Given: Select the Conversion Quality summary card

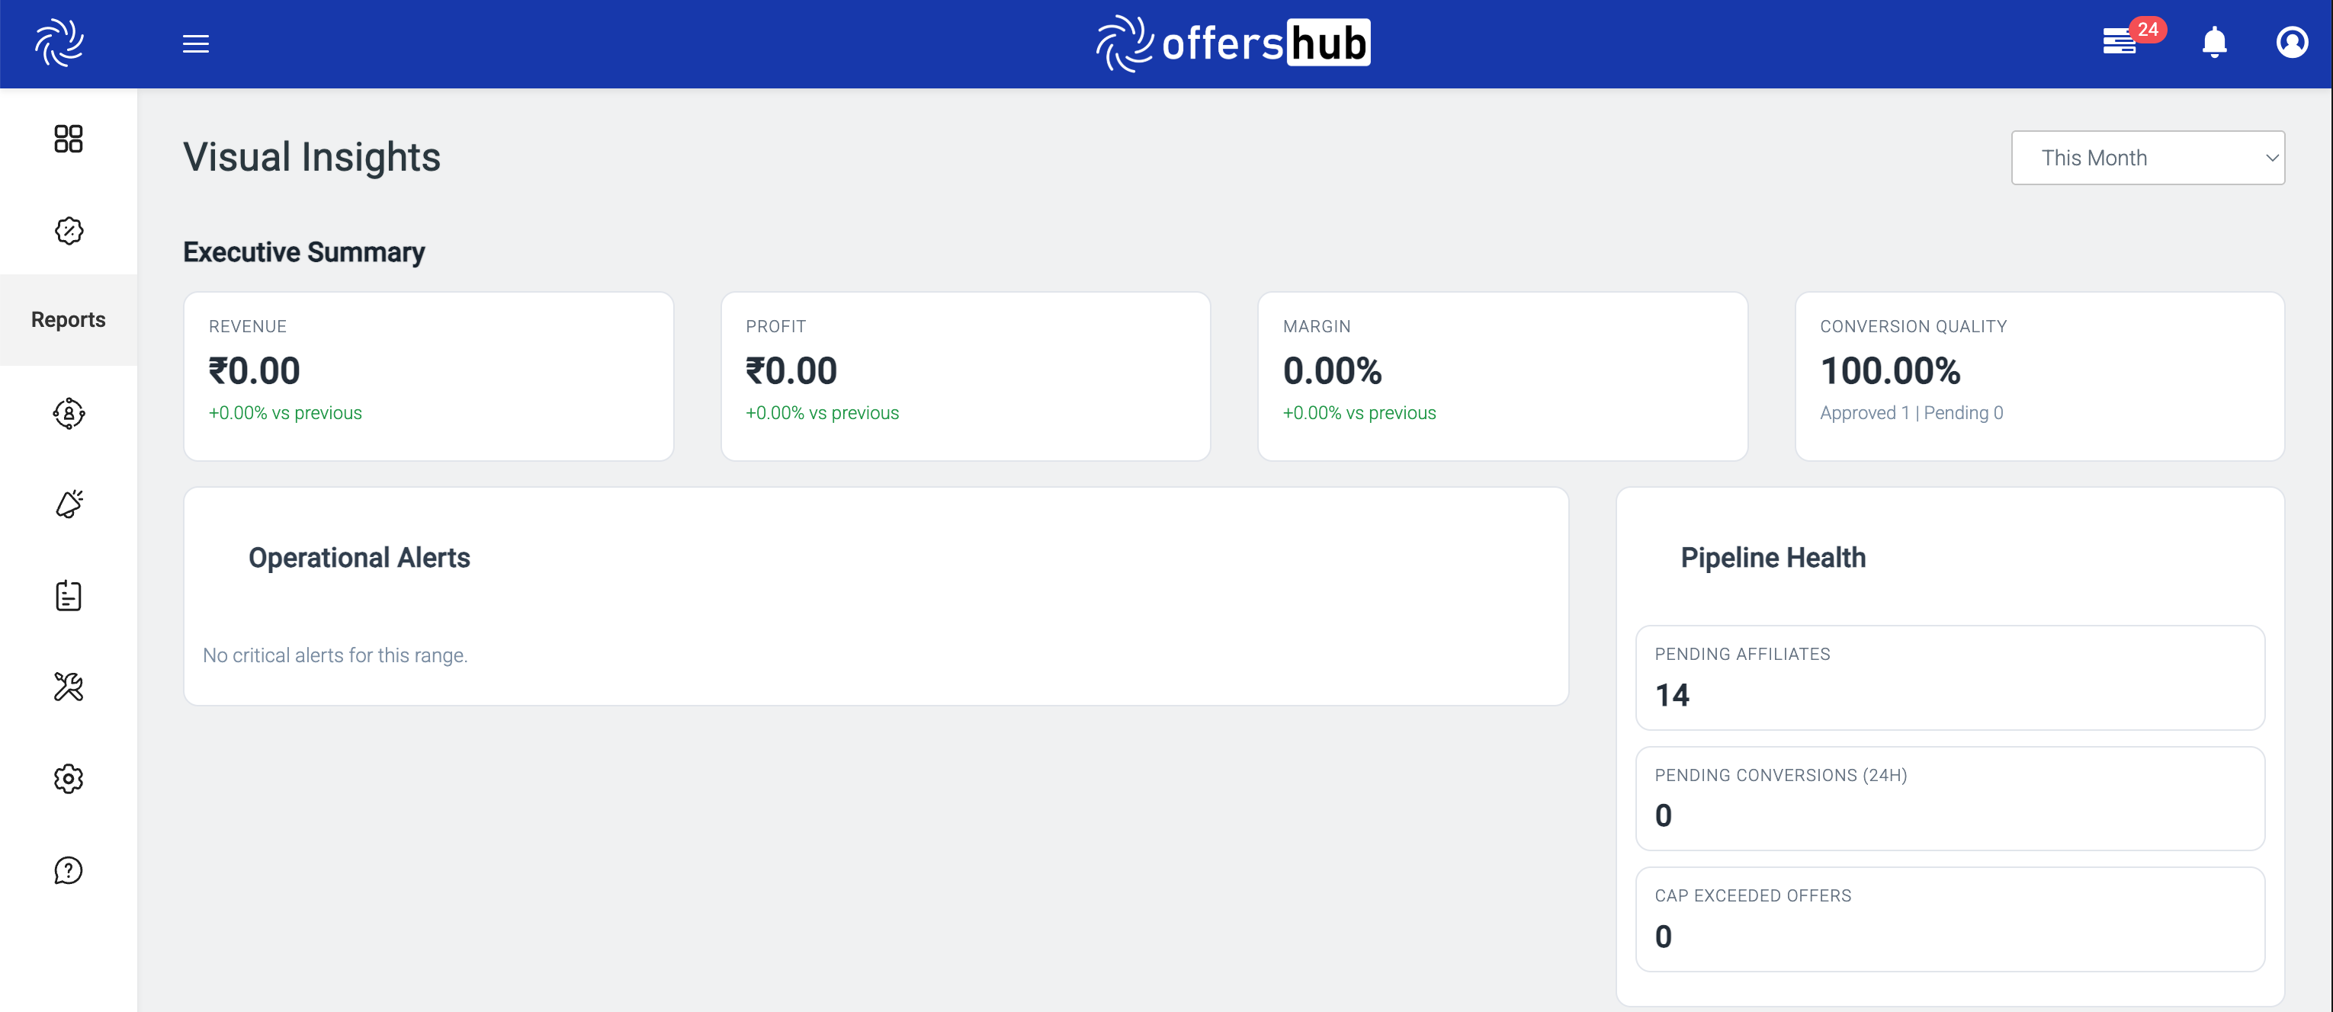Looking at the screenshot, I should click(2039, 376).
